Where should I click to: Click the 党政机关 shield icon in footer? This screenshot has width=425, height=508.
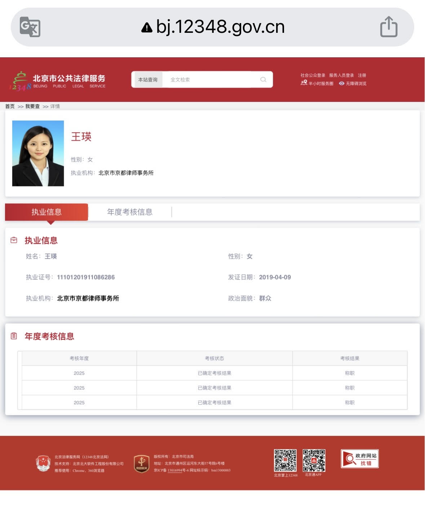142,463
